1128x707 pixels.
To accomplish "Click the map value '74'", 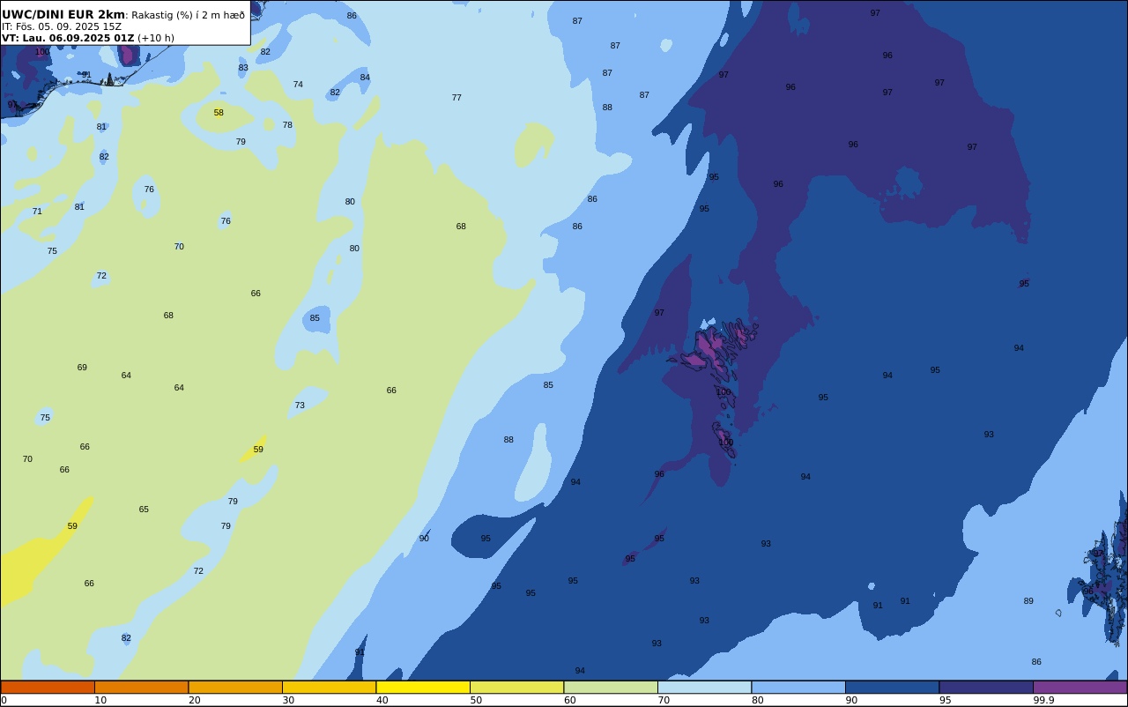I will (x=298, y=85).
